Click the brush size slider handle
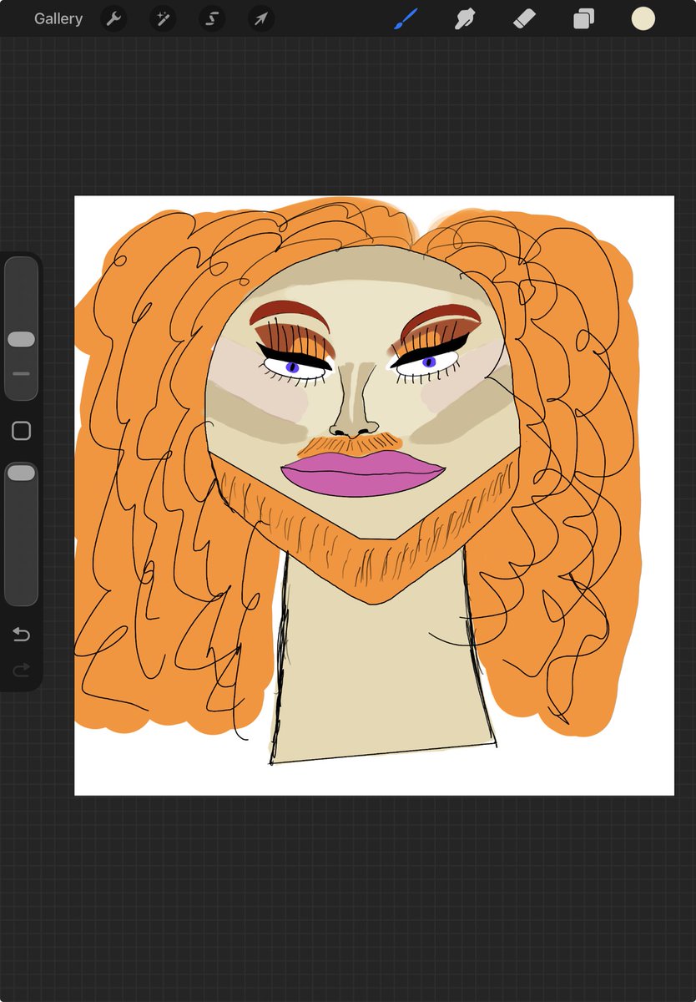This screenshot has height=1002, width=696. click(x=21, y=339)
